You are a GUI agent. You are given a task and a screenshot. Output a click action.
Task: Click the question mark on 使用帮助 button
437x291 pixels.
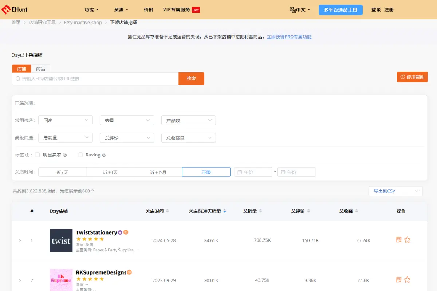[x=403, y=77]
